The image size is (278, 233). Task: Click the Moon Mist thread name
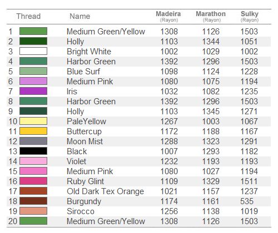click(85, 141)
